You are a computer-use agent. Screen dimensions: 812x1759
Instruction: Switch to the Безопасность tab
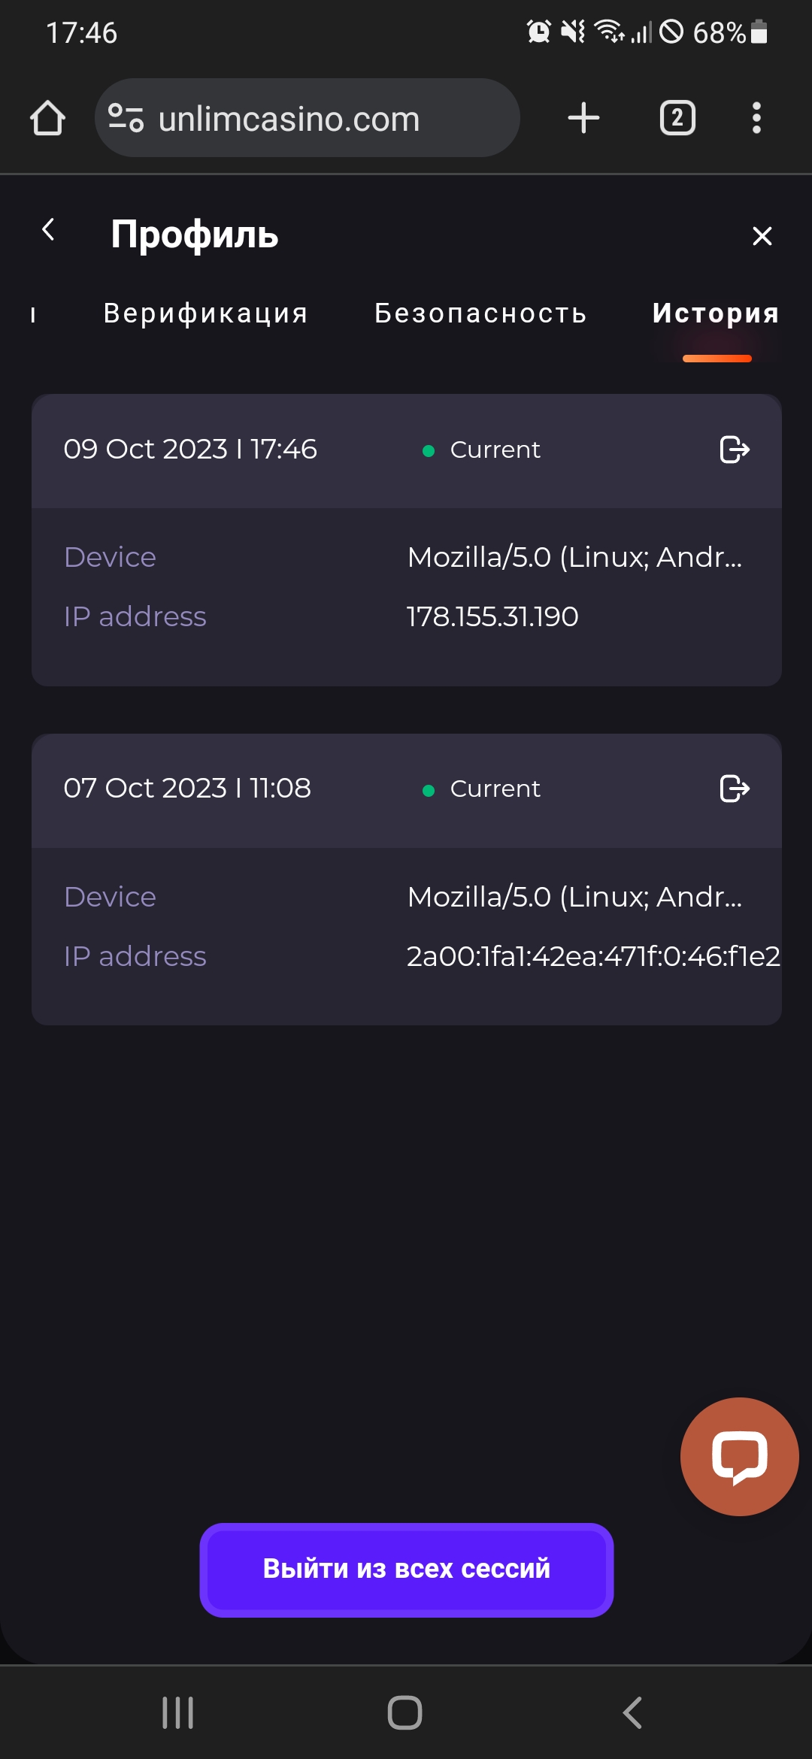tap(480, 313)
